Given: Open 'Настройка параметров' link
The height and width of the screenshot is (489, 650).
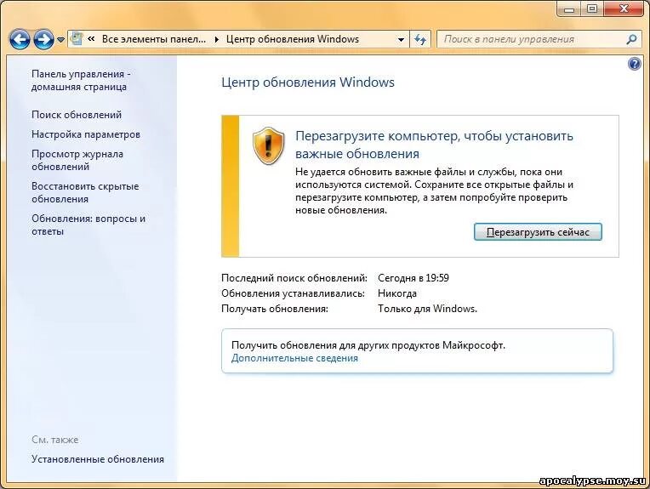Looking at the screenshot, I should (86, 134).
